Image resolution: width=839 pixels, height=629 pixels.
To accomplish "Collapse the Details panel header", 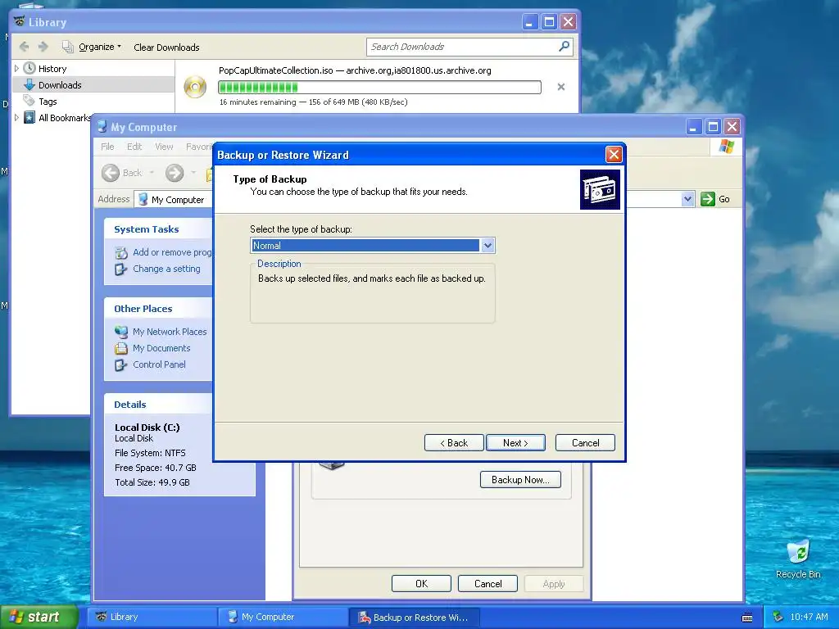I will point(158,405).
